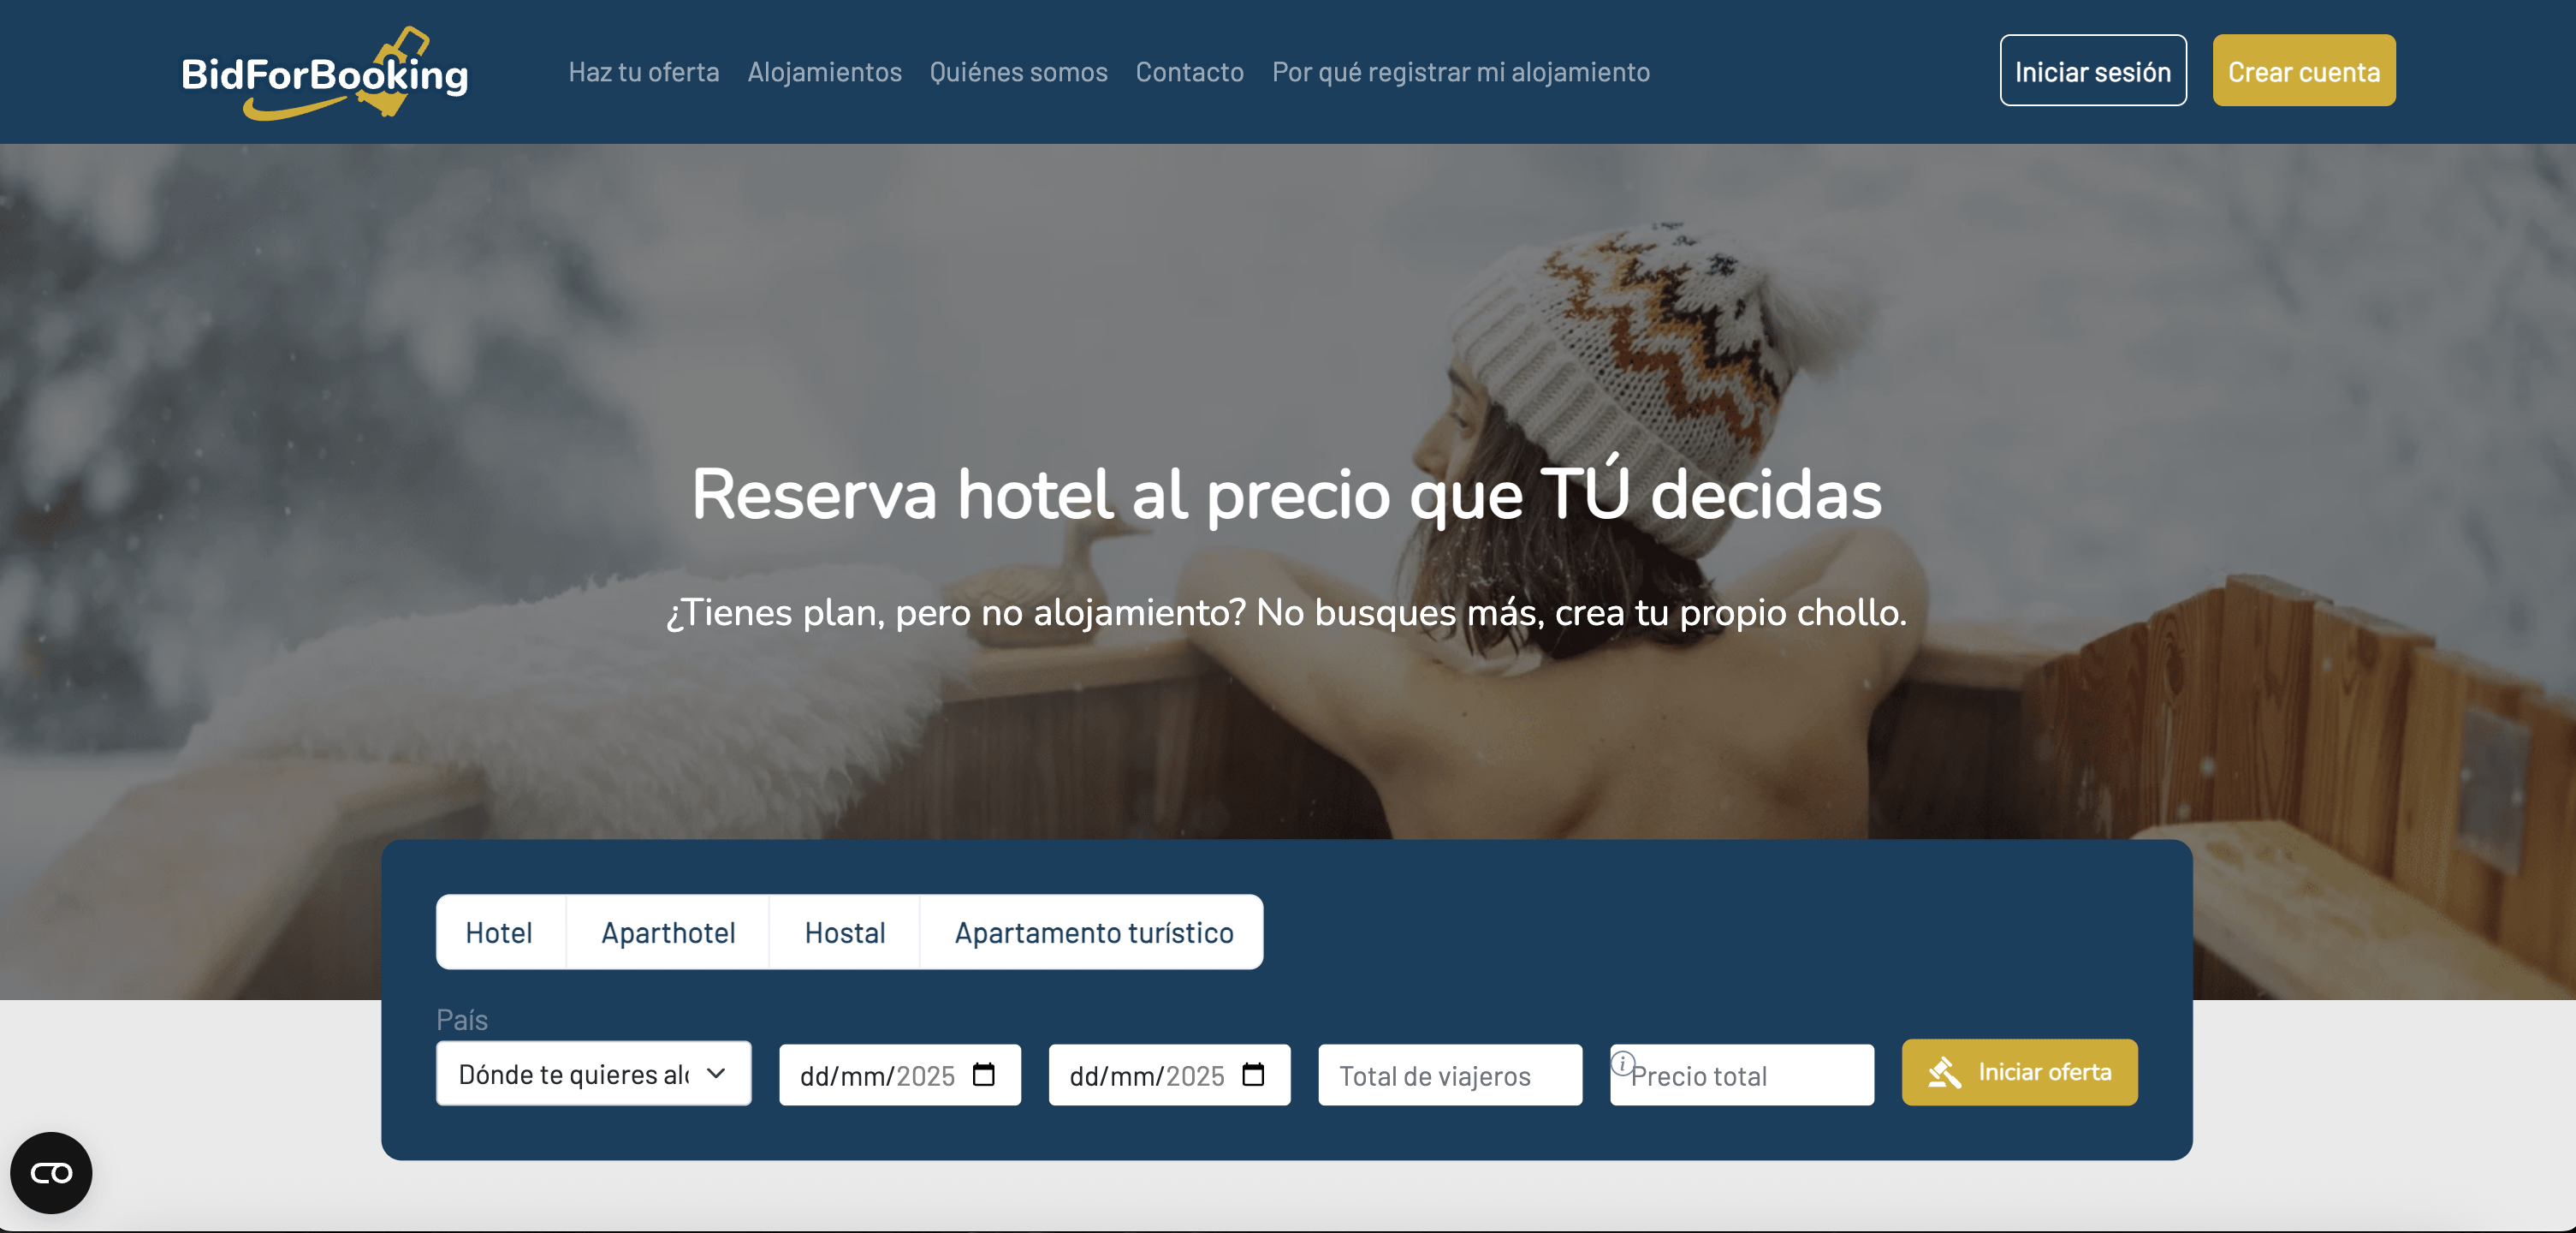
Task: Open the Alojamientos menu item
Action: 824,71
